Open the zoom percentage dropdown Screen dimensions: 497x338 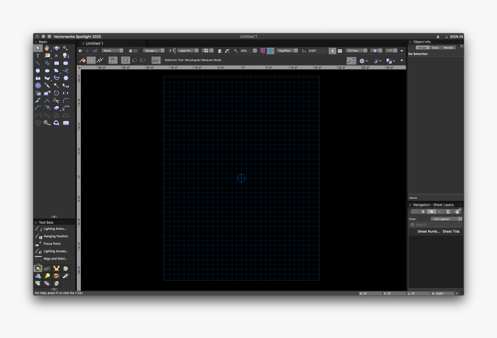point(255,51)
